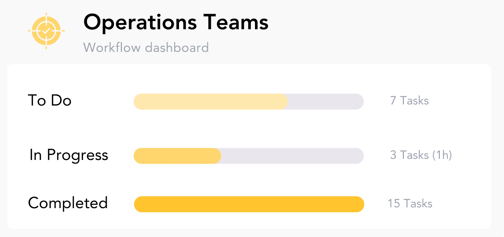
Task: Toggle the Completed status row
Action: point(68,203)
